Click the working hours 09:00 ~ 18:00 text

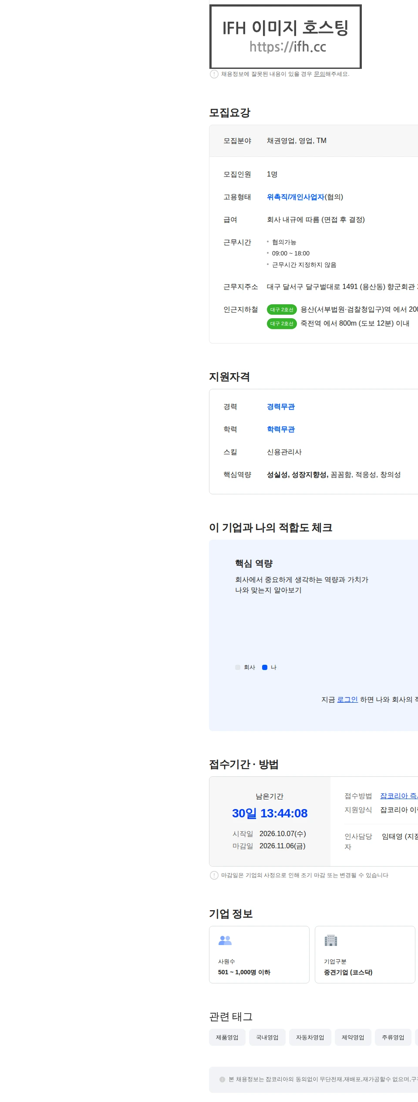point(291,253)
